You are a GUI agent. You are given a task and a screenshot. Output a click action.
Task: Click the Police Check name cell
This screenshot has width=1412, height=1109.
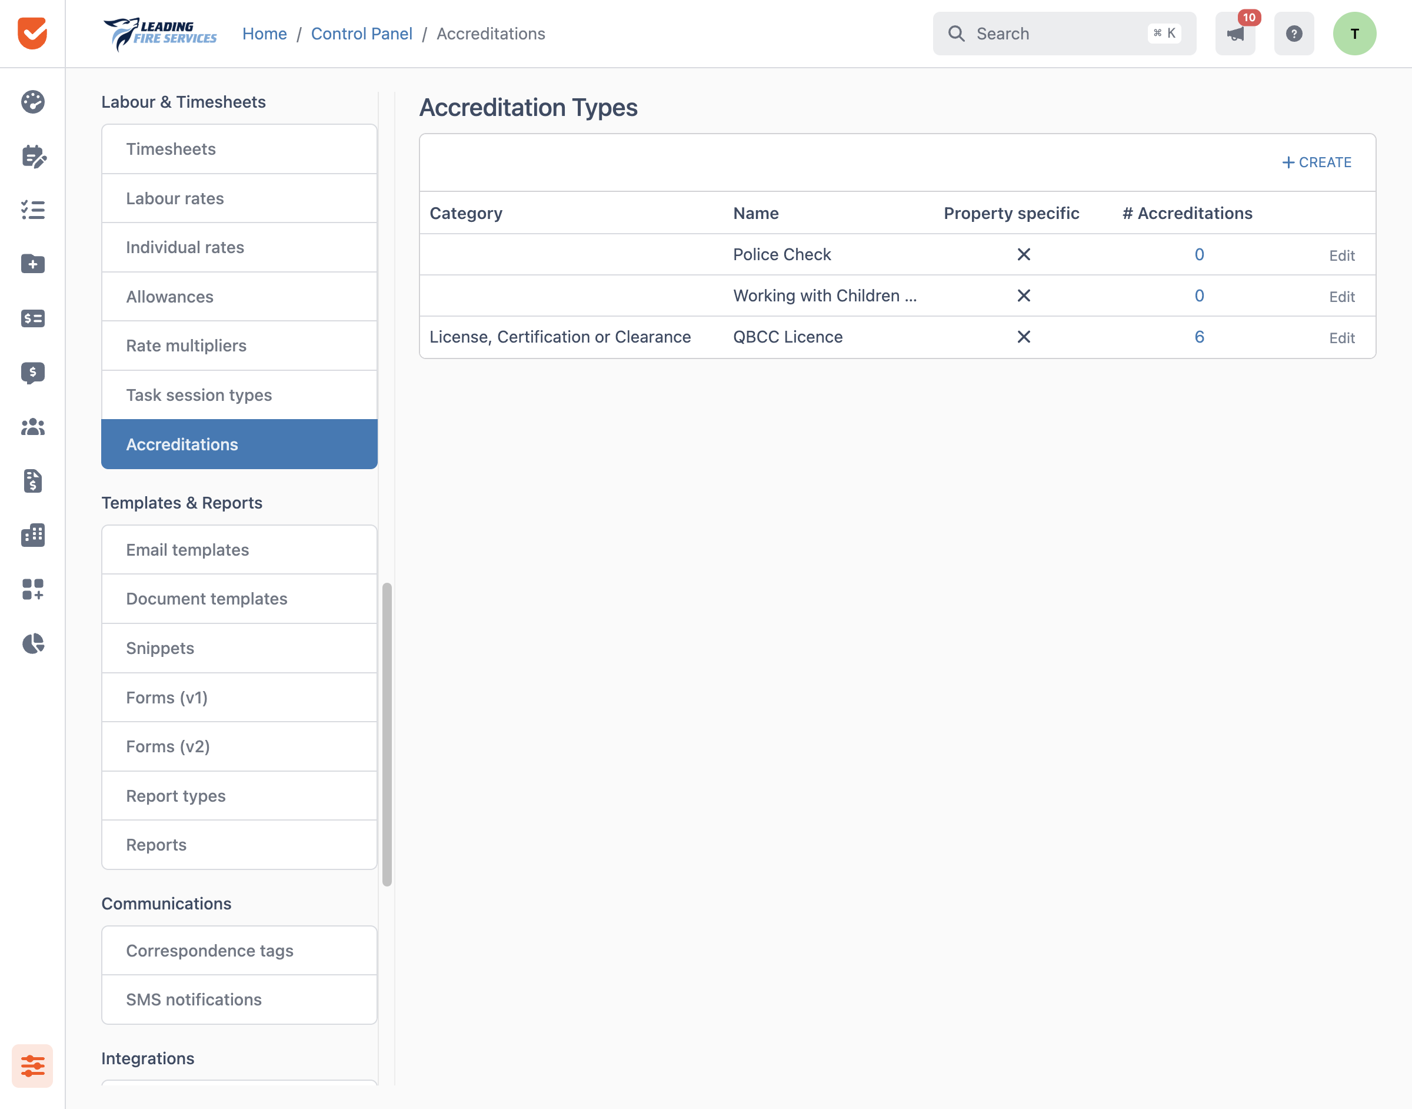point(782,254)
